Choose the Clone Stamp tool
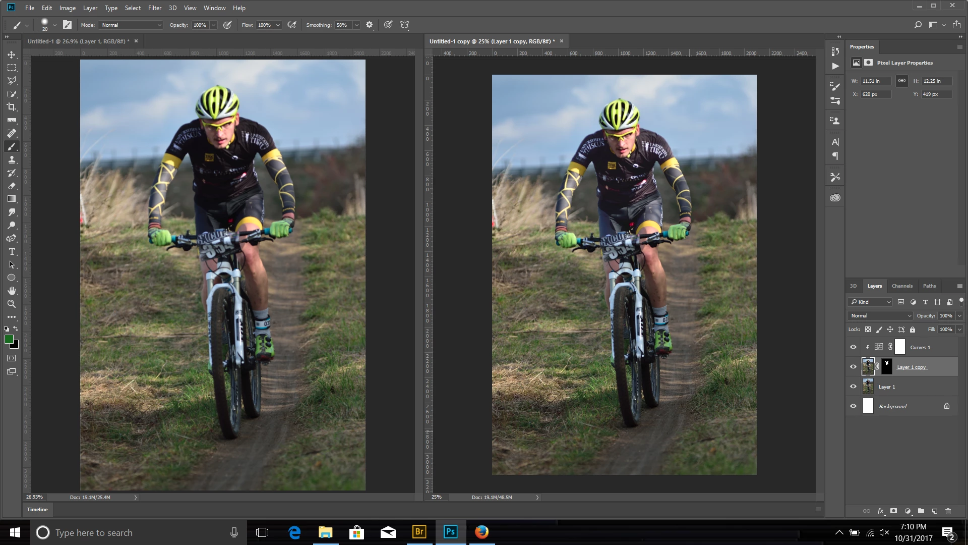Screen dimensions: 968x545 (12, 159)
